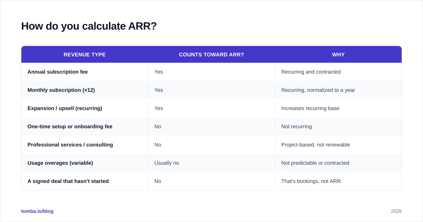Click the '2026' footer text
This screenshot has width=423, height=222.
tap(396, 211)
